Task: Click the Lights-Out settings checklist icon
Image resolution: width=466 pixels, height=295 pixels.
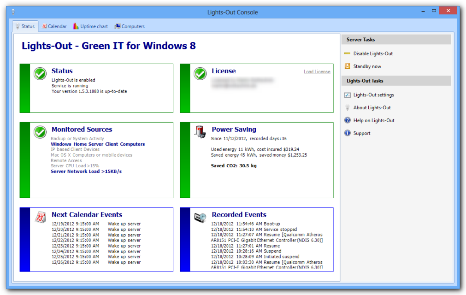Action: [x=347, y=95]
